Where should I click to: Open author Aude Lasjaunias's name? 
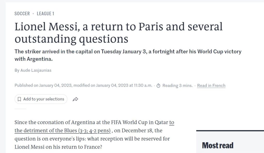(36, 70)
